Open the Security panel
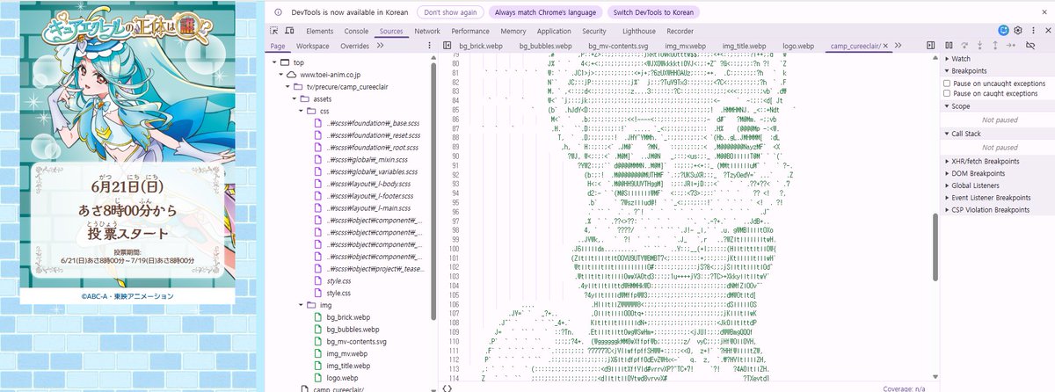The width and height of the screenshot is (1055, 392). pyautogui.click(x=593, y=31)
